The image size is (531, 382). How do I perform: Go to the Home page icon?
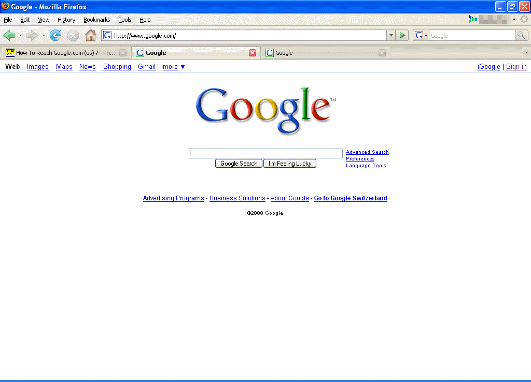pyautogui.click(x=90, y=35)
